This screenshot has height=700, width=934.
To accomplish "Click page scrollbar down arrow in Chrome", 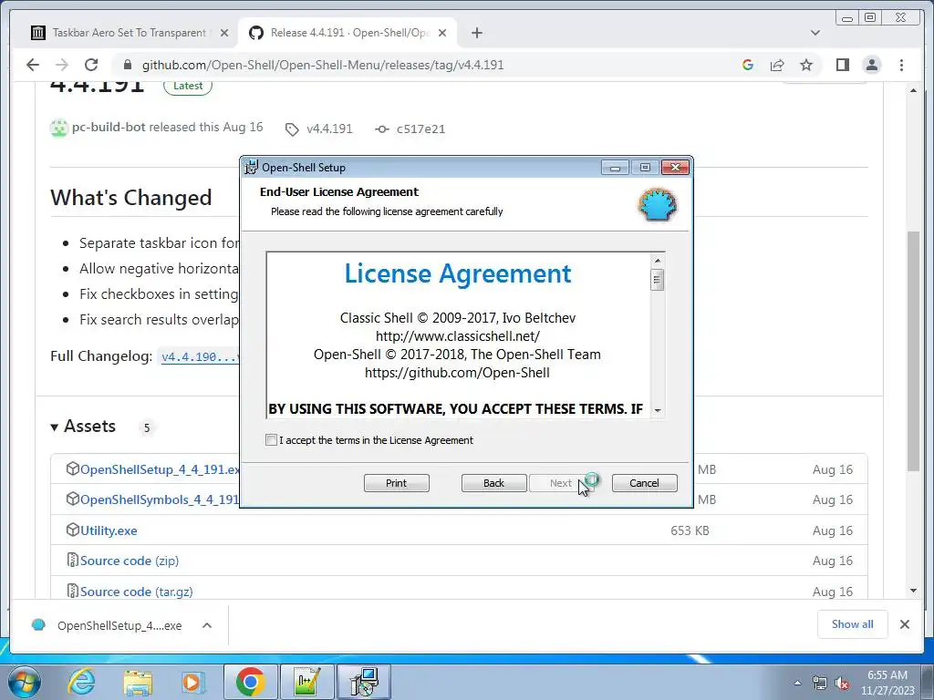I will [x=913, y=591].
